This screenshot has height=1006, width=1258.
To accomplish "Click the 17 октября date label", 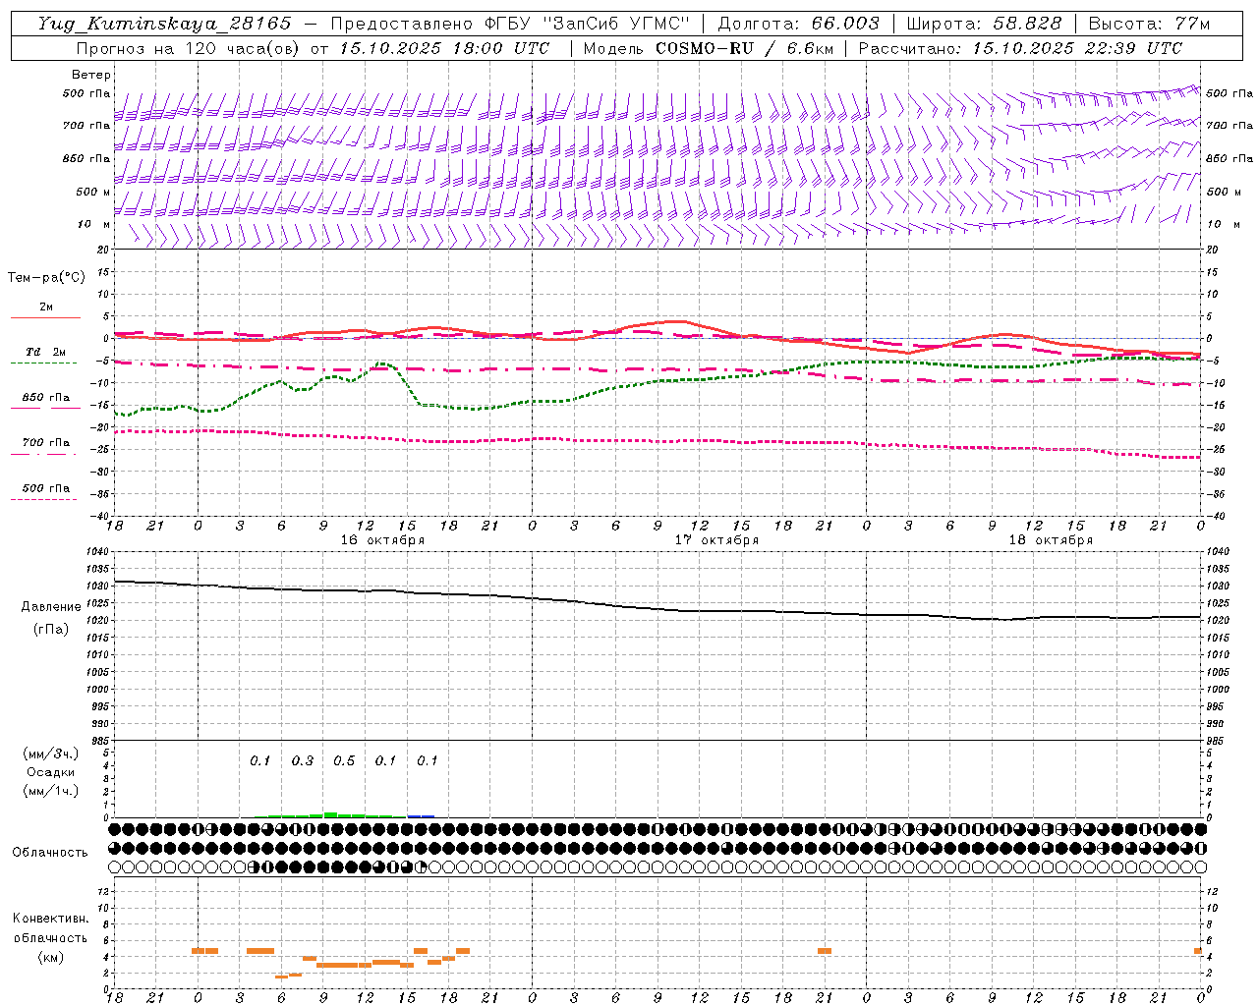I will click(x=716, y=540).
